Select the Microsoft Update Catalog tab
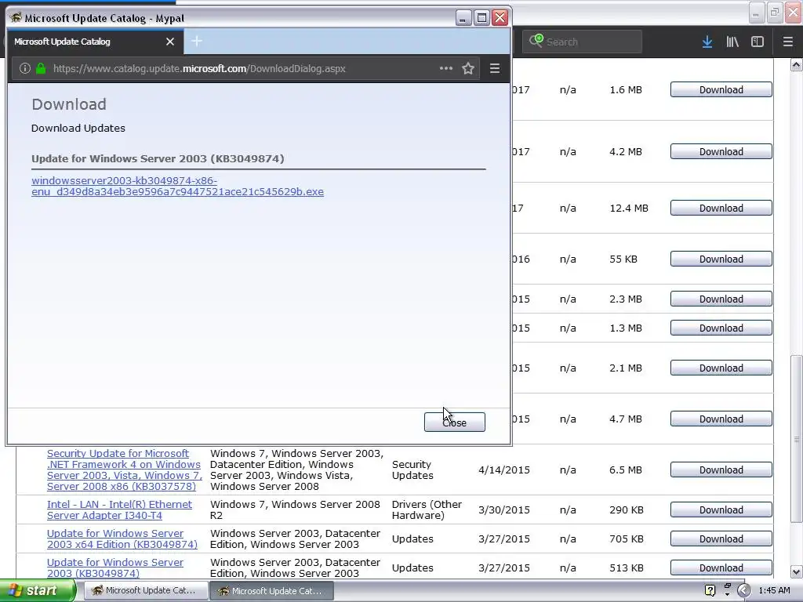This screenshot has width=803, height=602. coord(95,42)
